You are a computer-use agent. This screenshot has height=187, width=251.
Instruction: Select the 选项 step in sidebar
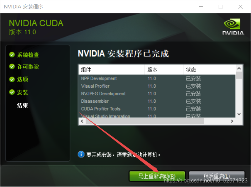(x=23, y=79)
